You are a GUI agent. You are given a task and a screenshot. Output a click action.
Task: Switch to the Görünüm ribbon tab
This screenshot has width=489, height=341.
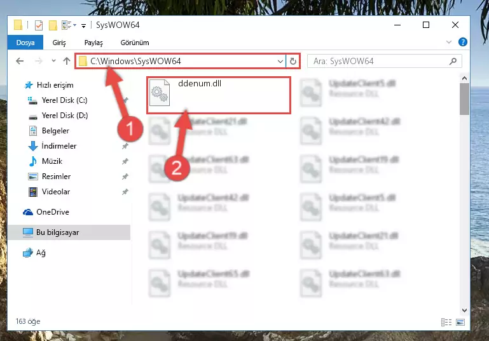pyautogui.click(x=135, y=43)
